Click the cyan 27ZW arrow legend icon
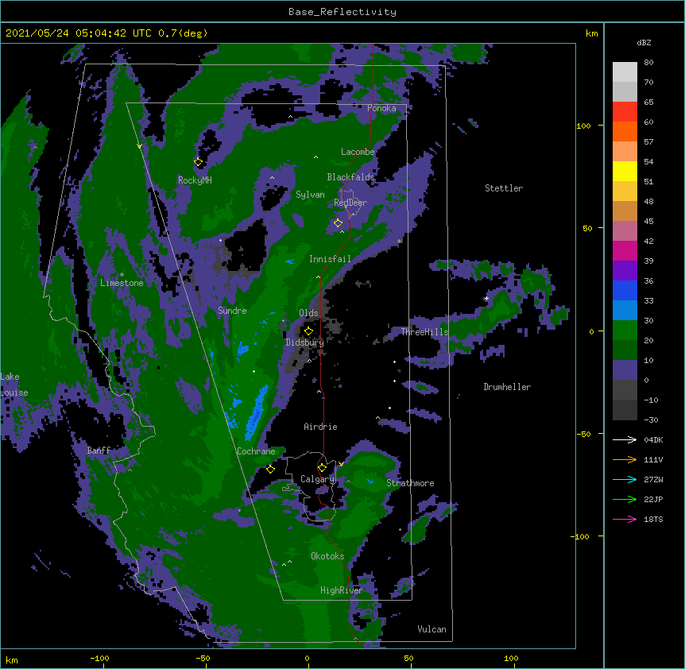Screen dimensions: 685x669 tap(625, 479)
